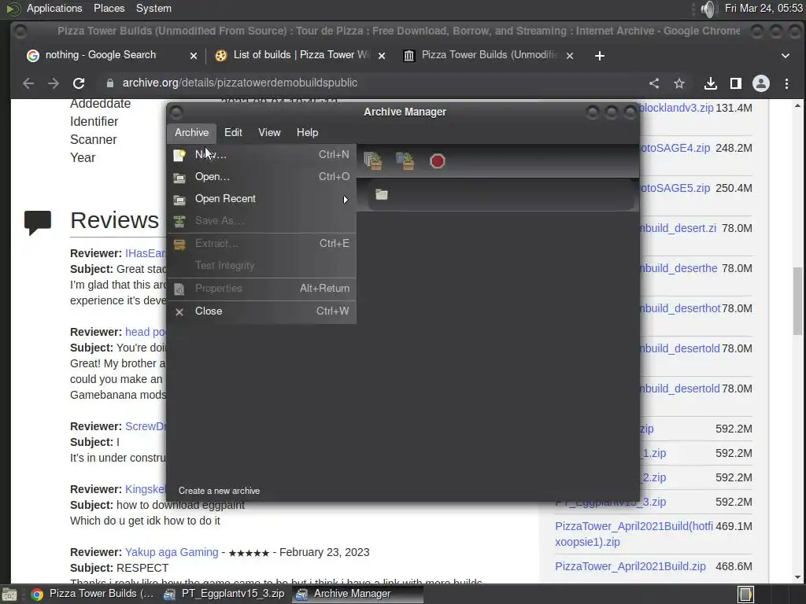Open the Applications menu in top panel
This screenshot has height=604, width=806.
point(54,8)
